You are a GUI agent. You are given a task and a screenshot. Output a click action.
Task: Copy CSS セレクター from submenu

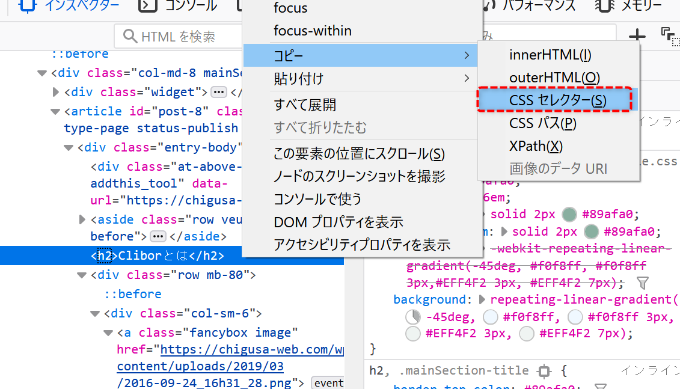(559, 100)
